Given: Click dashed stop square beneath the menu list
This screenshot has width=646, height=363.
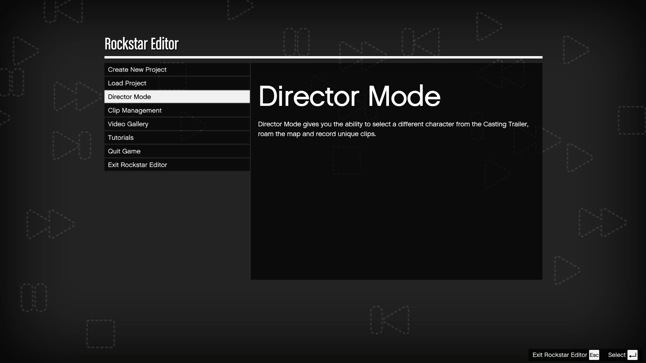Looking at the screenshot, I should [x=101, y=333].
